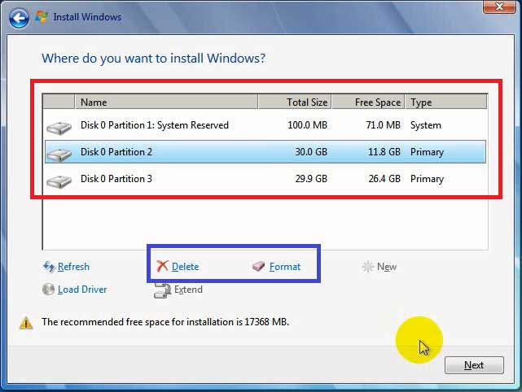Click the Format eraser icon

click(x=259, y=267)
